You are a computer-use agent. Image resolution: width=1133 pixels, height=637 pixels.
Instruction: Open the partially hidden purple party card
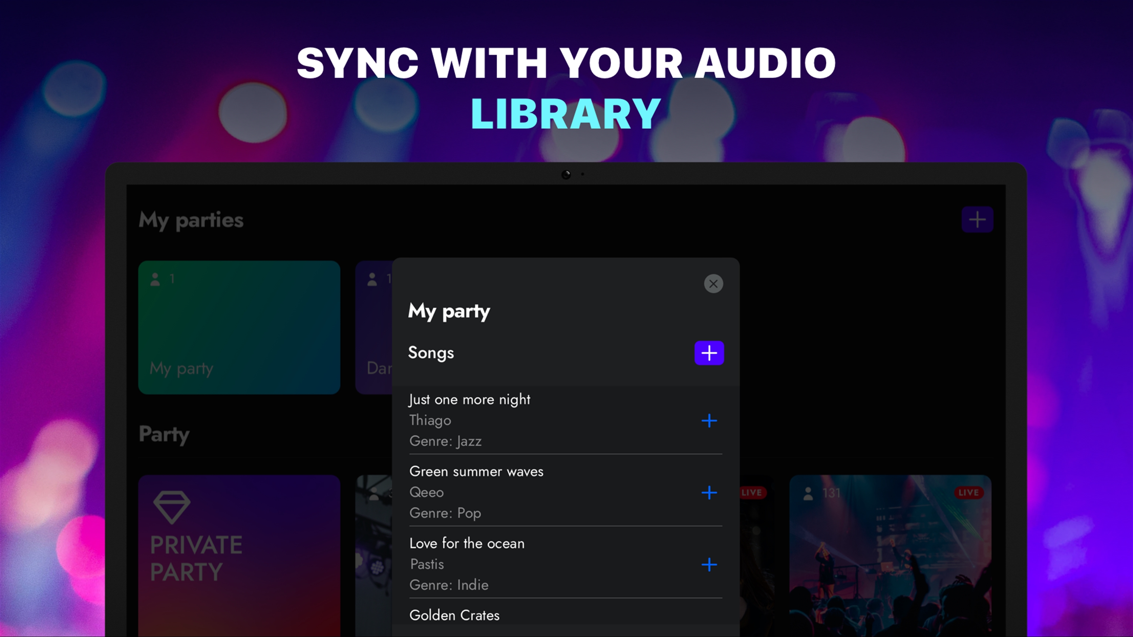pyautogui.click(x=374, y=327)
